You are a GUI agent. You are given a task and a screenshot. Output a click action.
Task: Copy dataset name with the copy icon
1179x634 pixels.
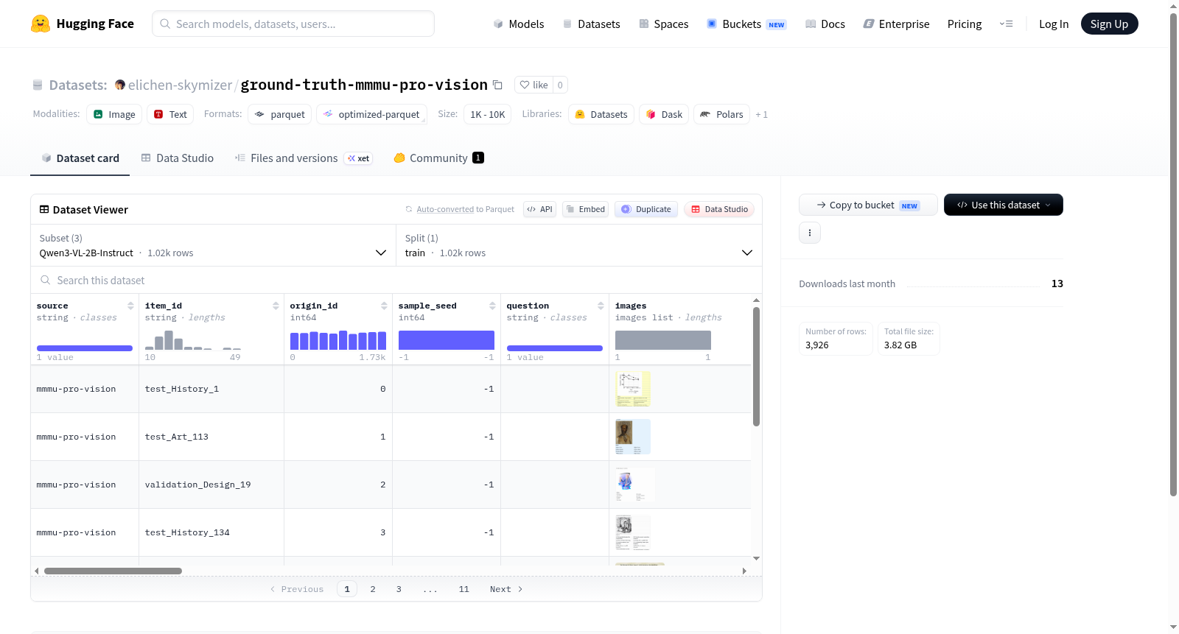[x=497, y=85]
